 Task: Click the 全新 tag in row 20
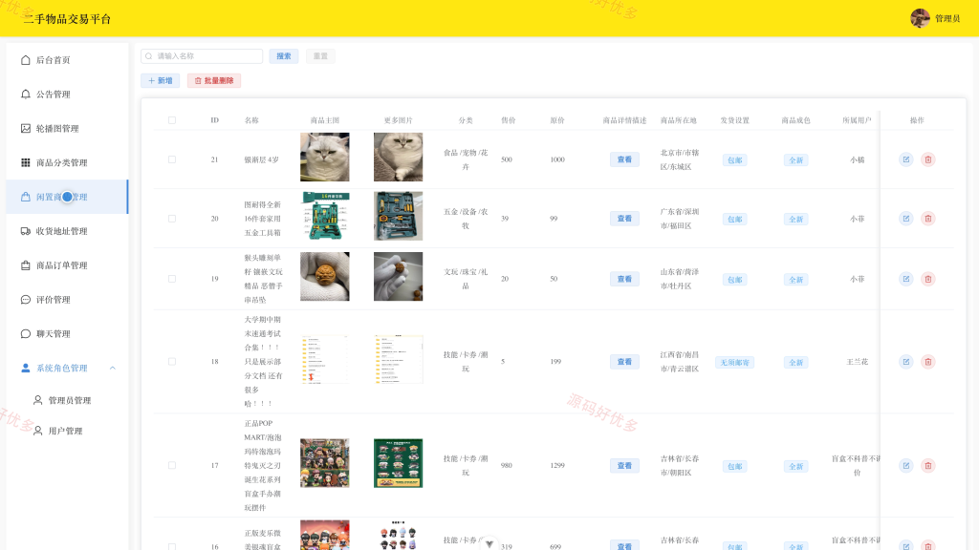796,220
